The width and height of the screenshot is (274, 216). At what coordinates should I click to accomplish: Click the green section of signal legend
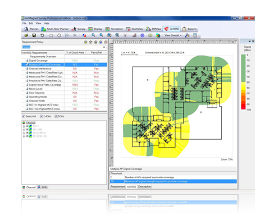coord(243,68)
